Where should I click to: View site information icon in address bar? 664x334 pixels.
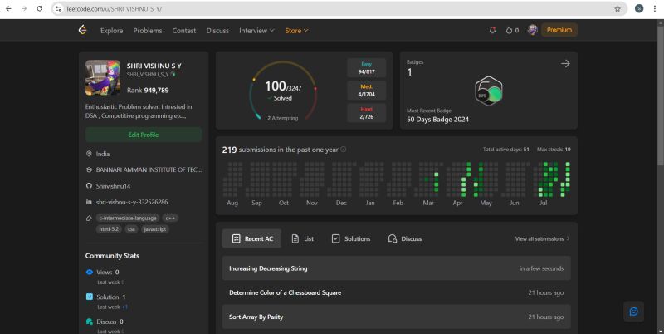tap(58, 8)
